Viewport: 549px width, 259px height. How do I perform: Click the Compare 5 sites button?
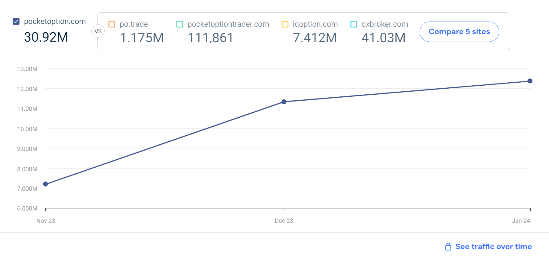point(459,32)
